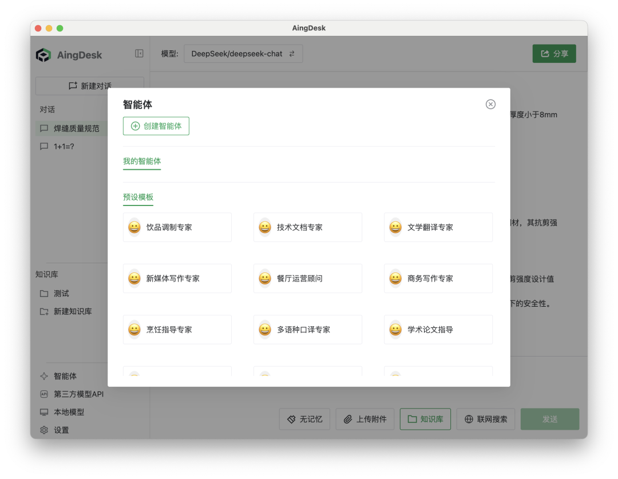The height and width of the screenshot is (479, 618).
Task: Toggle the 联网搜索 web search option
Action: click(x=486, y=419)
